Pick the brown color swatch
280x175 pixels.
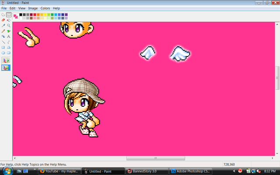click(x=31, y=18)
